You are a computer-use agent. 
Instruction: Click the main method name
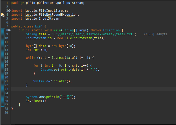[x=57, y=30]
